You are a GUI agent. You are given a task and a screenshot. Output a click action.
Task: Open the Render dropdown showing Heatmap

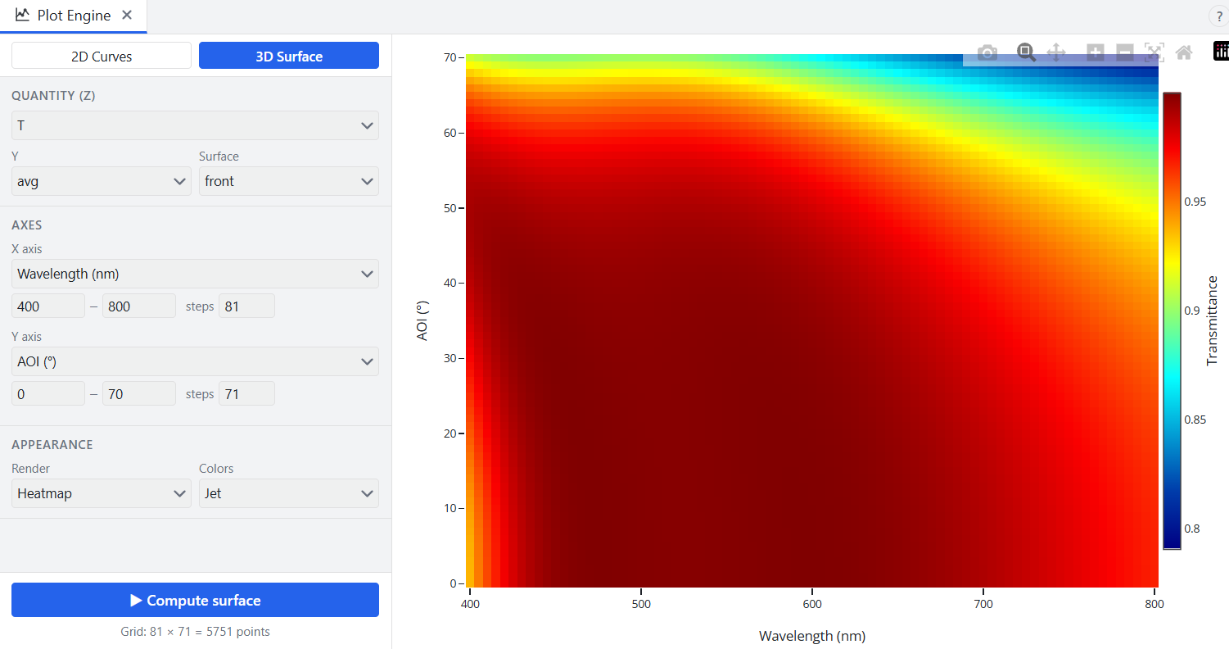(x=102, y=493)
